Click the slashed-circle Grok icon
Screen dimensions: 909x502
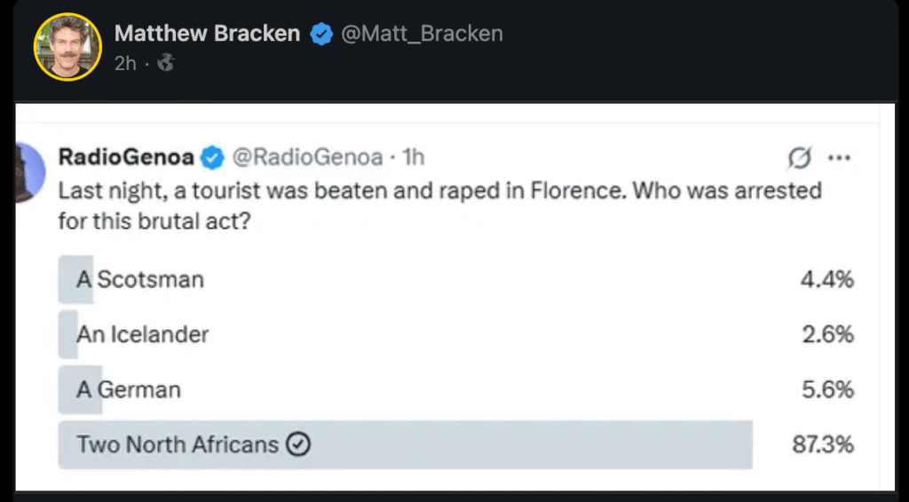(x=799, y=158)
